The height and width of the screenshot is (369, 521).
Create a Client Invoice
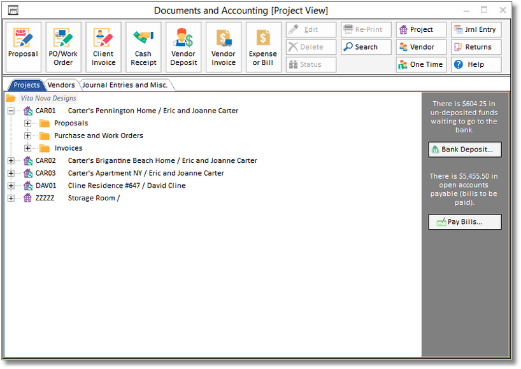pyautogui.click(x=103, y=47)
